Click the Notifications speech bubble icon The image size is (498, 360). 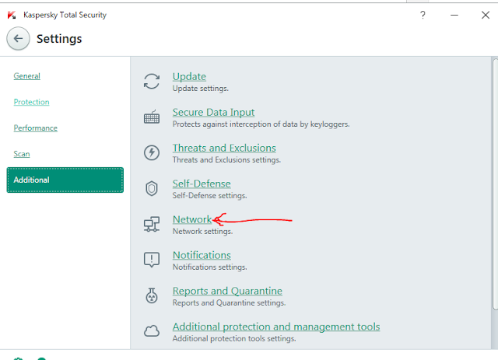point(153,260)
